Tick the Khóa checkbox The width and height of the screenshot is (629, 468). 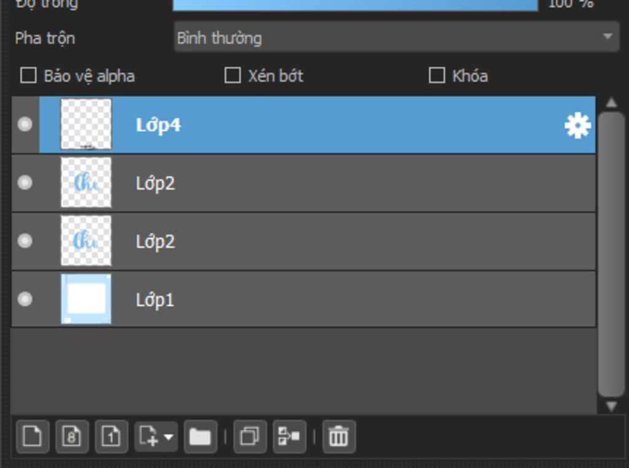tap(437, 75)
